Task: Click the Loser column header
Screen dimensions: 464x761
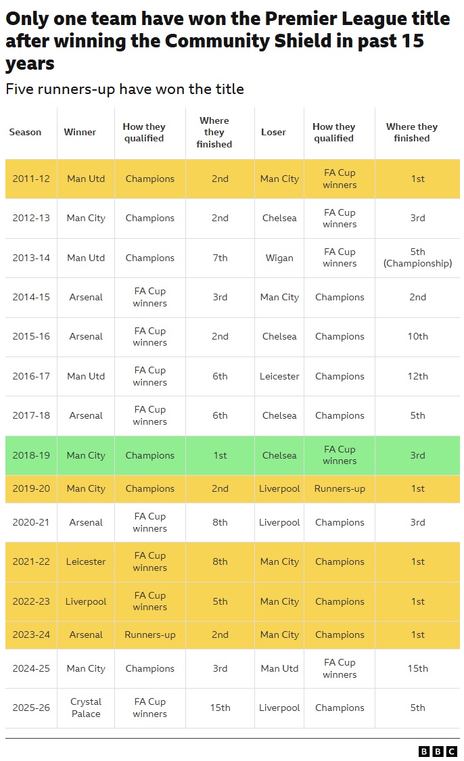Action: click(273, 132)
